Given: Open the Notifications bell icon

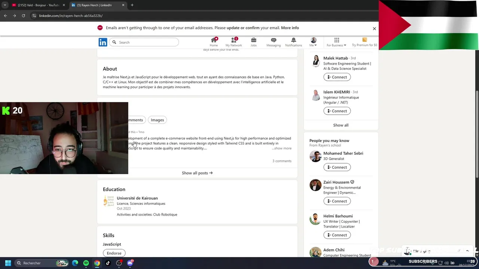Looking at the screenshot, I should click(x=293, y=40).
